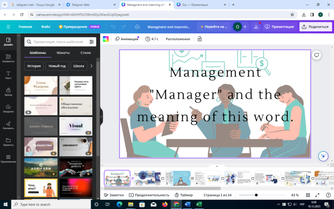
Task: Toggle the Продолжительность duration view
Action: (149, 195)
